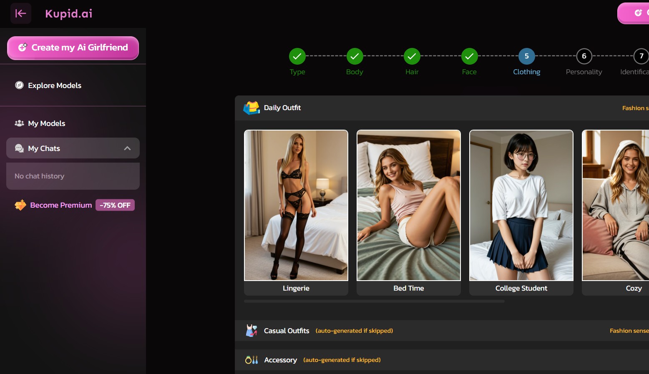Click the Casual Outfits dress icon
Viewport: 649px width, 374px height.
252,331
